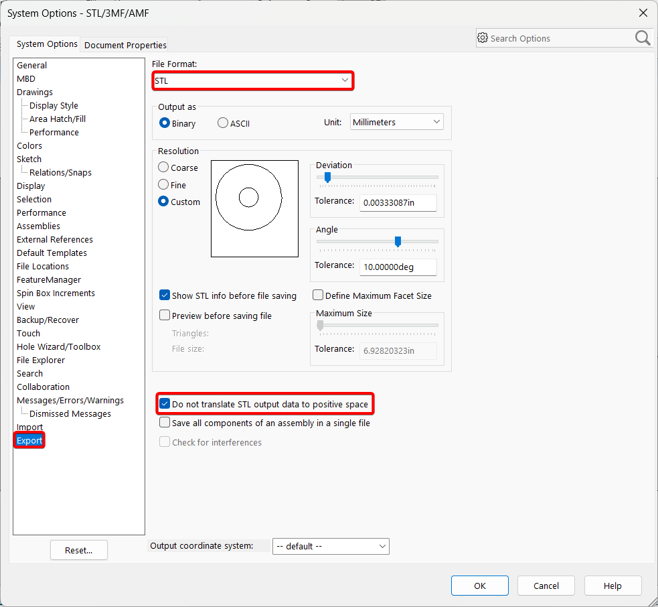Toggle Do not translate STL output data

165,404
